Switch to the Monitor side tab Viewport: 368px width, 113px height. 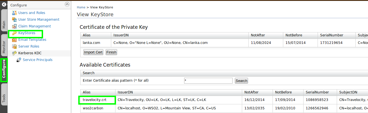[x=4, y=47]
